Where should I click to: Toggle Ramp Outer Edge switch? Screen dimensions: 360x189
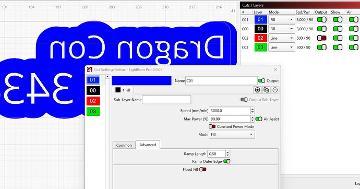tap(227, 161)
